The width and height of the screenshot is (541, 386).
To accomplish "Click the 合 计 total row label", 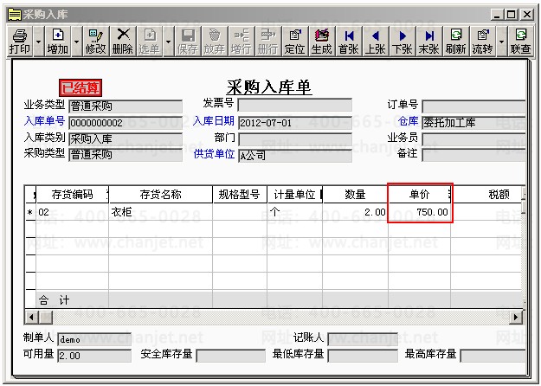I will (x=55, y=300).
